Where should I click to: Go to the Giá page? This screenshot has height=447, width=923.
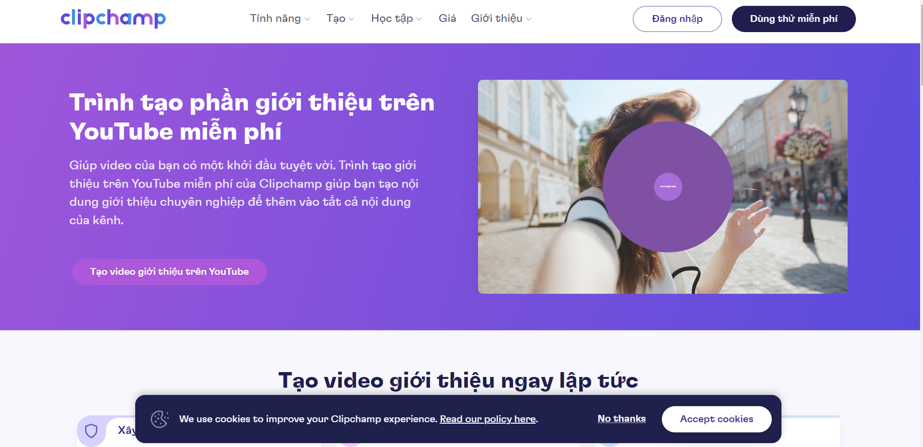(447, 18)
